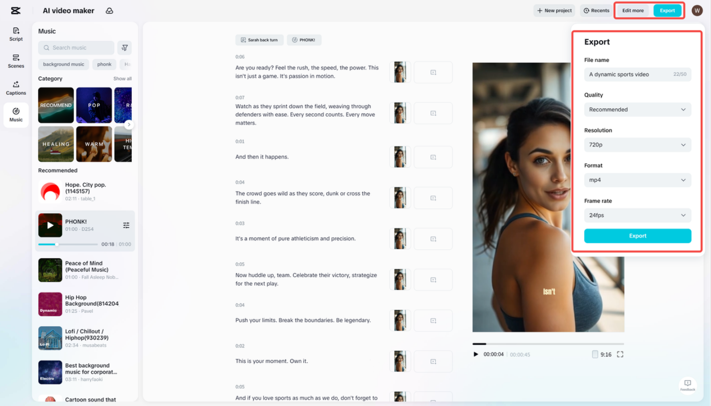Open the POP category thumbnail
711x406 pixels.
94,105
